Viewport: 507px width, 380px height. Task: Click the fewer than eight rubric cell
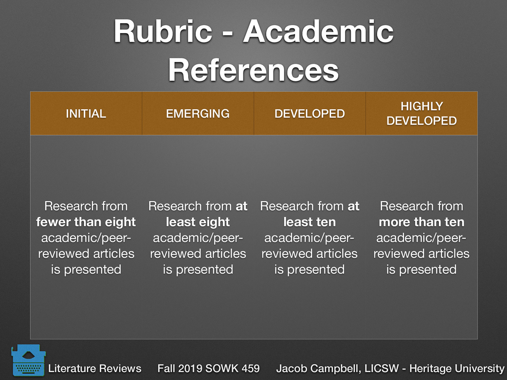coord(86,237)
